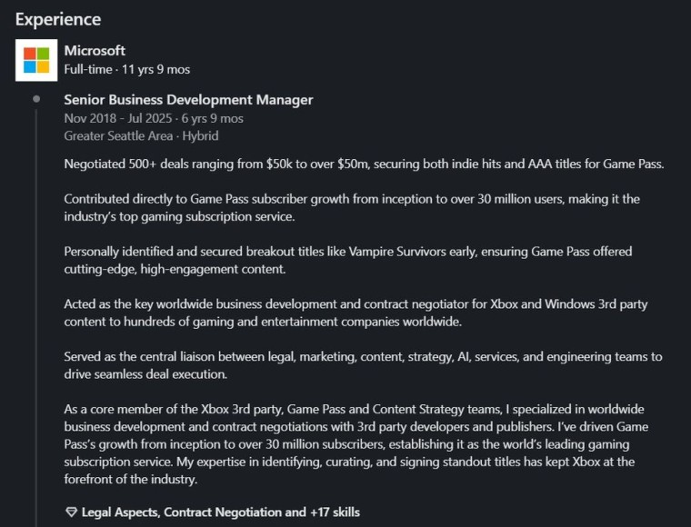Click the Nov 2018 - Jul 2025 date range
The image size is (691, 527).
pos(118,118)
